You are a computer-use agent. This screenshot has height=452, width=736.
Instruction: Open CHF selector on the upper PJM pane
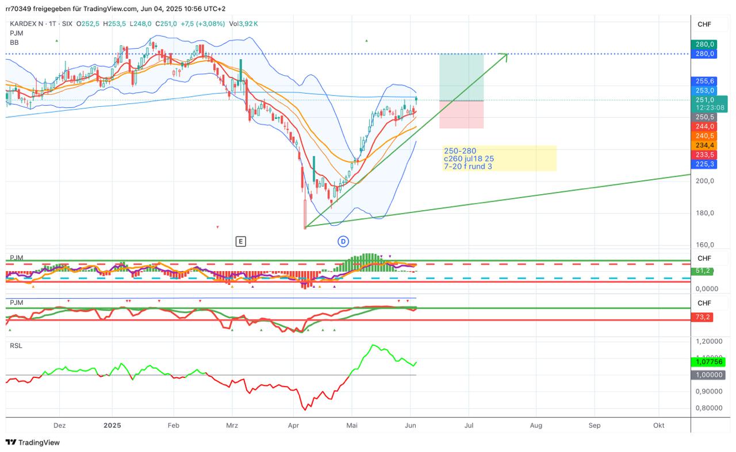[704, 258]
